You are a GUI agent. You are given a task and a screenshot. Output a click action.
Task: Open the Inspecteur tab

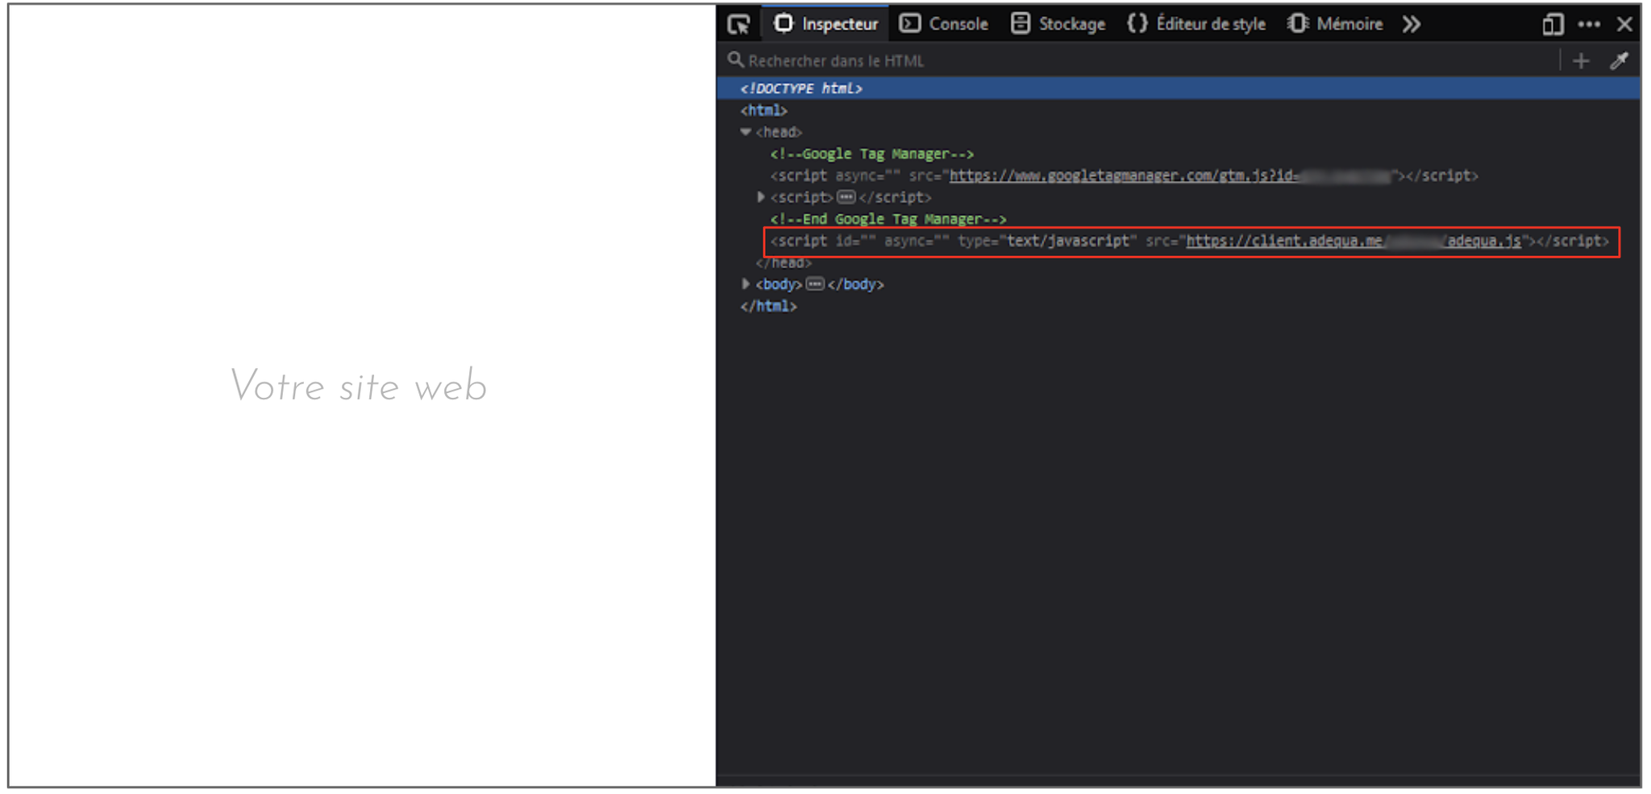coord(825,24)
